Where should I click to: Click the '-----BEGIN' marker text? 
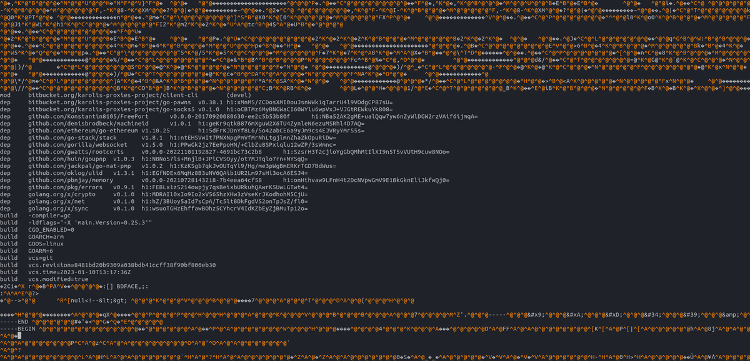pyautogui.click(x=18, y=328)
